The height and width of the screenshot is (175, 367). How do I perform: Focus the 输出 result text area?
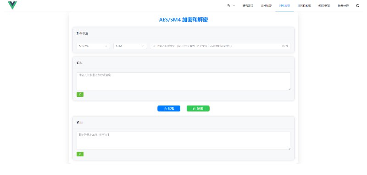pyautogui.click(x=183, y=141)
